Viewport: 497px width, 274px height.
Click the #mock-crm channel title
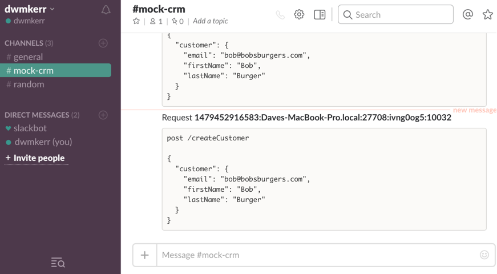[x=159, y=9]
